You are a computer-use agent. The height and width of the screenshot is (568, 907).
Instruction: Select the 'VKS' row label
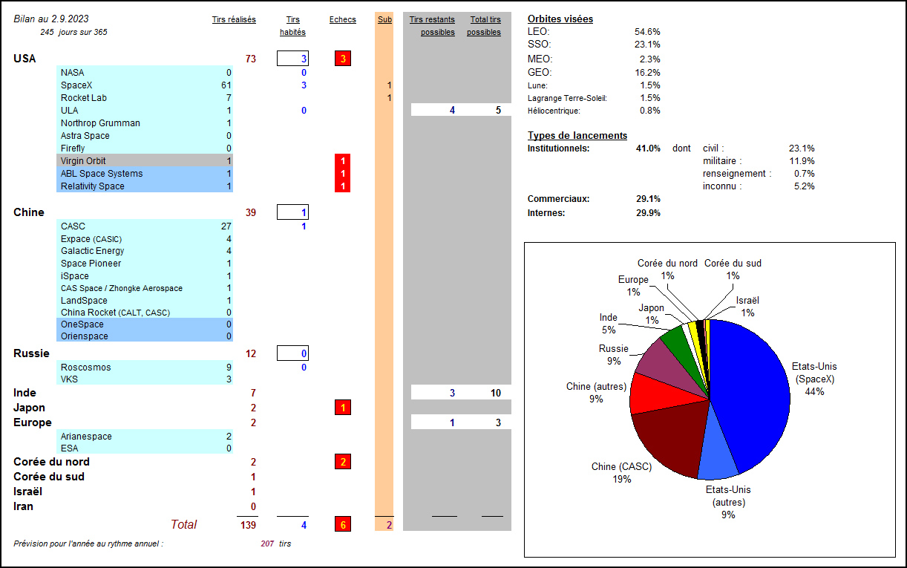pyautogui.click(x=69, y=379)
